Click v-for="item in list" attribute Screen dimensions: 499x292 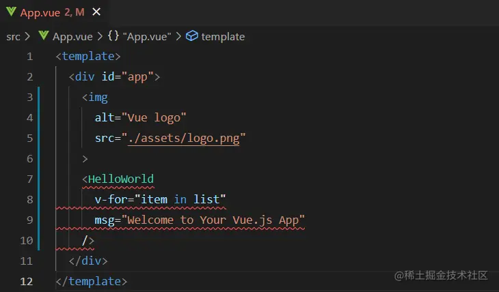[x=160, y=199]
